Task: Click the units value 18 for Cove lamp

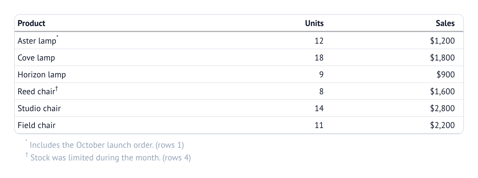Action: (319, 58)
